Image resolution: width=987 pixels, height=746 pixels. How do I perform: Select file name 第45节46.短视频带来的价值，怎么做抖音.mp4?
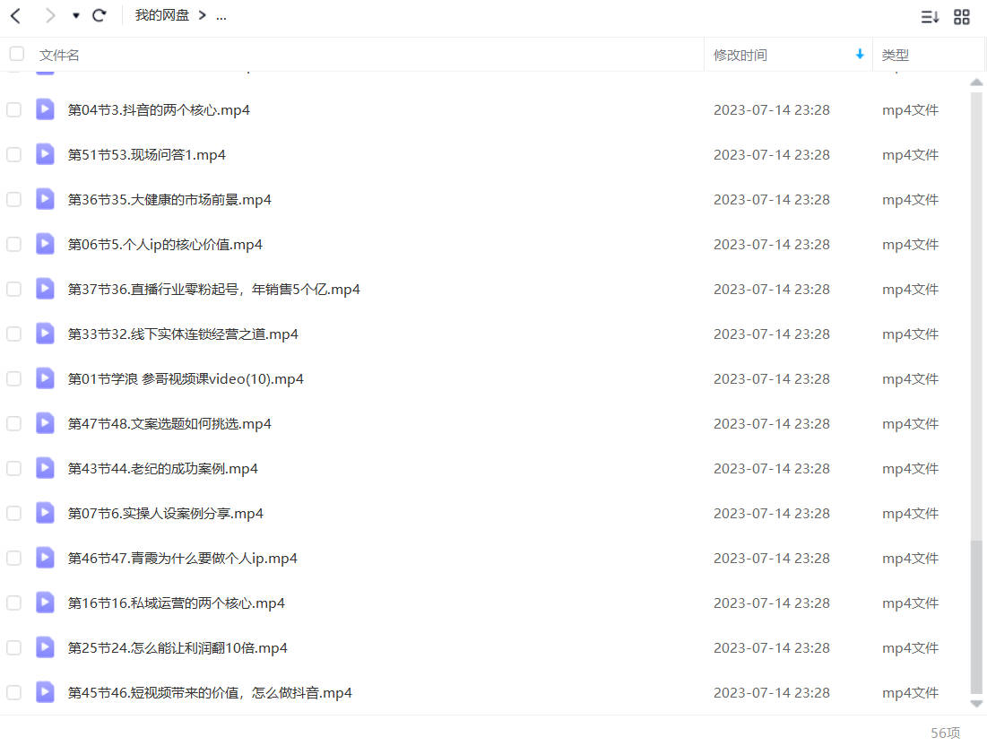pyautogui.click(x=210, y=692)
